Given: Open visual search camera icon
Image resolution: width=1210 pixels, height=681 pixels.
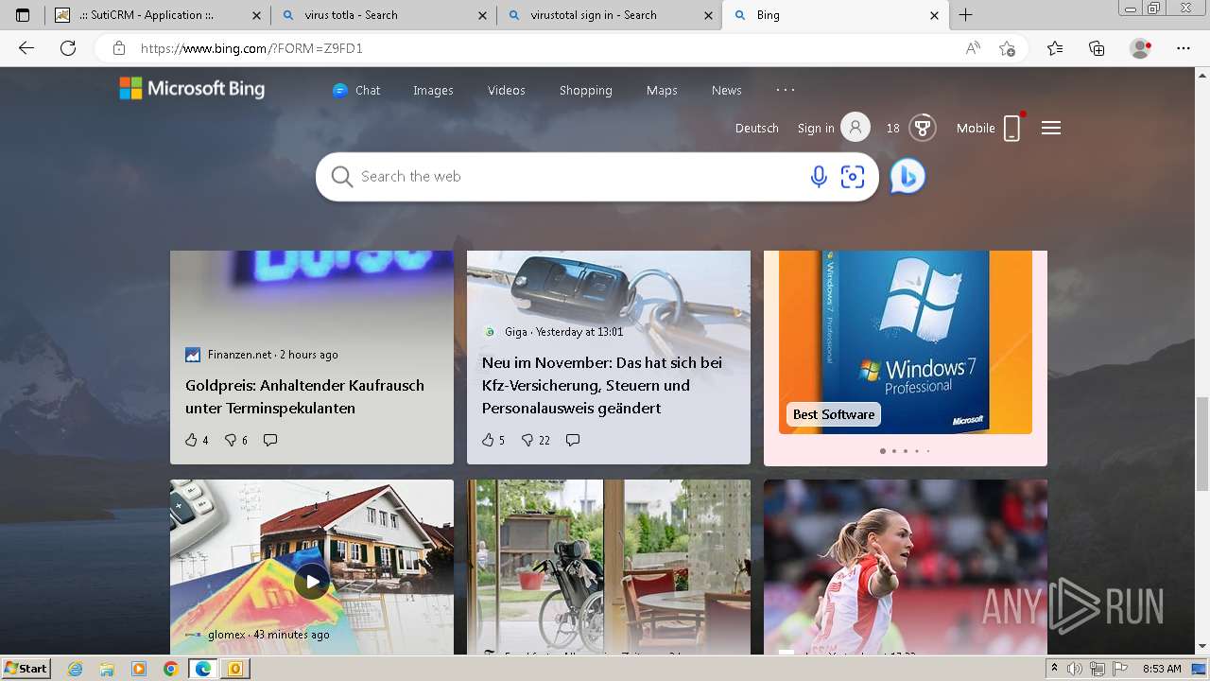Looking at the screenshot, I should pyautogui.click(x=853, y=177).
